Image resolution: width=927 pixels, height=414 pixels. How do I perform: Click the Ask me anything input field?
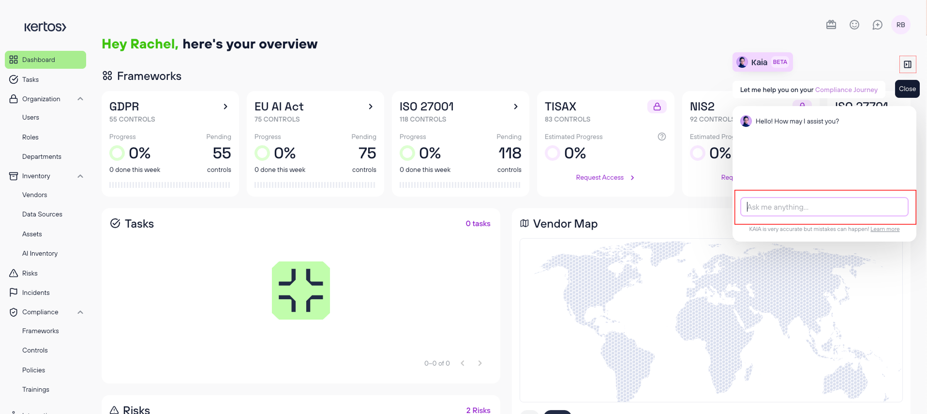pyautogui.click(x=824, y=207)
